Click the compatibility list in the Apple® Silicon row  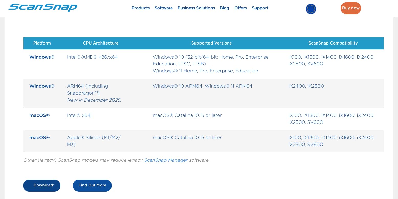click(331, 141)
